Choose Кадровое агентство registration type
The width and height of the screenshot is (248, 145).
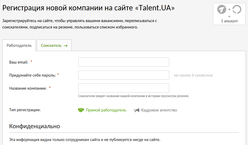pyautogui.click(x=159, y=110)
